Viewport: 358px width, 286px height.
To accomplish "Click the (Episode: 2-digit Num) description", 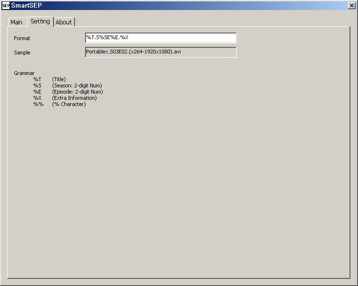I will point(77,92).
